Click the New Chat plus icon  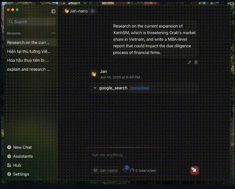click(x=9, y=147)
